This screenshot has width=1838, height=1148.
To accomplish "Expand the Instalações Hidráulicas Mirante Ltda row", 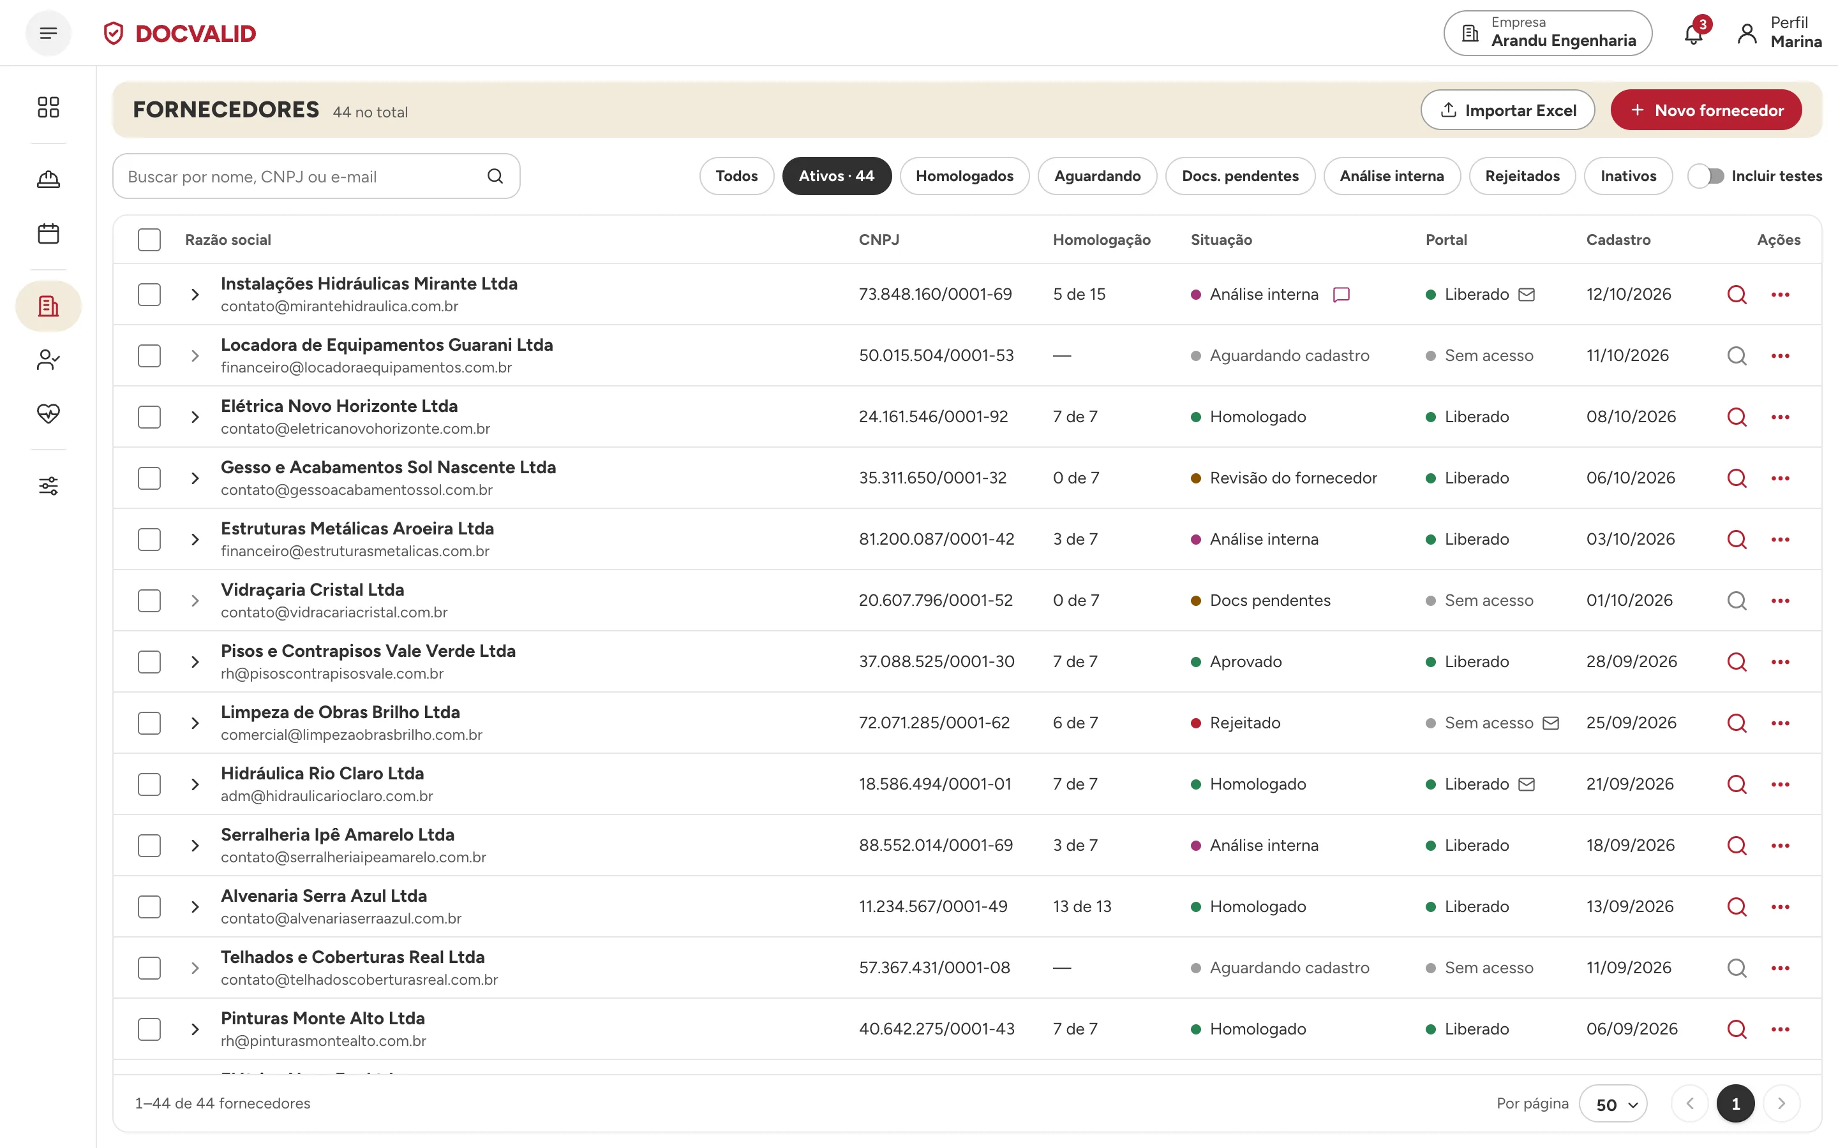I will coord(195,295).
